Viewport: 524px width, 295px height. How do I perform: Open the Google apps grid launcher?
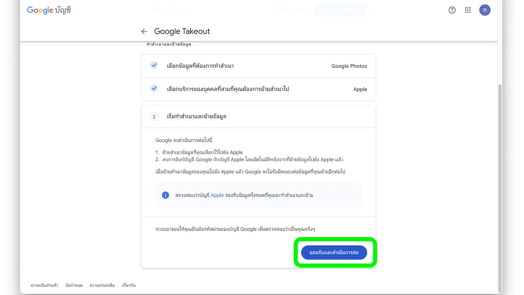pos(468,10)
